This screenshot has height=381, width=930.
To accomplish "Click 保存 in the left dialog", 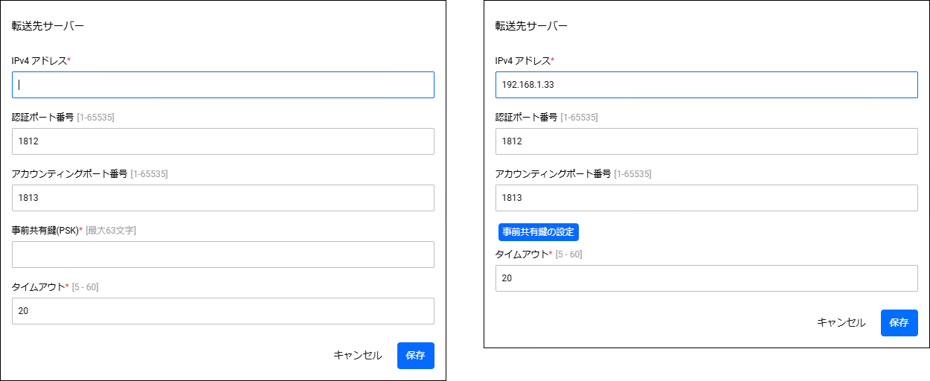I will (x=416, y=356).
